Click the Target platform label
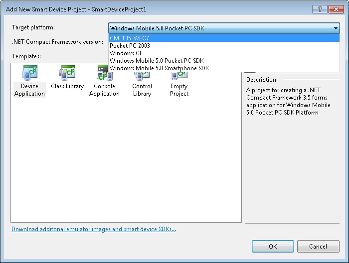 tap(33, 27)
